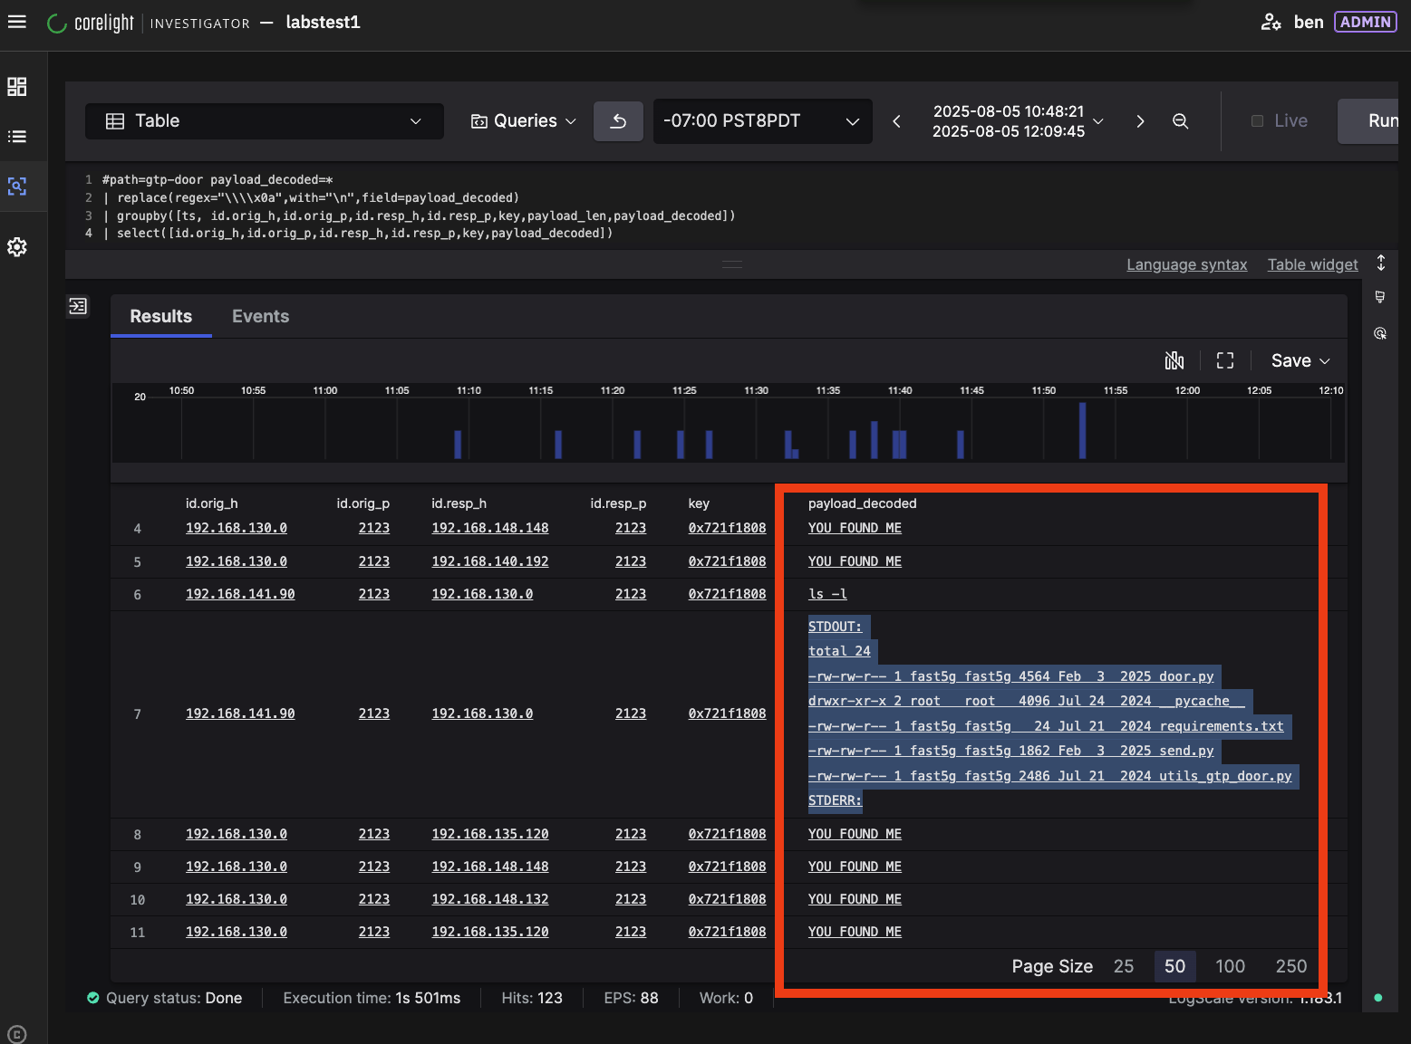This screenshot has height=1044, width=1411.
Task: Open the dashboards grid icon in sidebar
Action: point(17,87)
